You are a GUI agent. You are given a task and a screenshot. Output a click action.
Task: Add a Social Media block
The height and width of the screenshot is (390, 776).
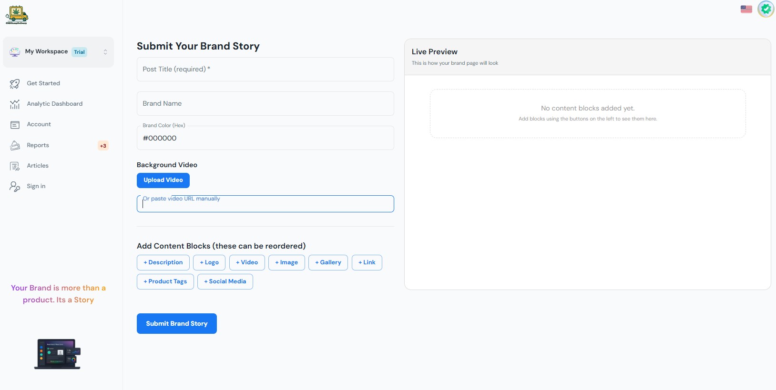pos(225,281)
